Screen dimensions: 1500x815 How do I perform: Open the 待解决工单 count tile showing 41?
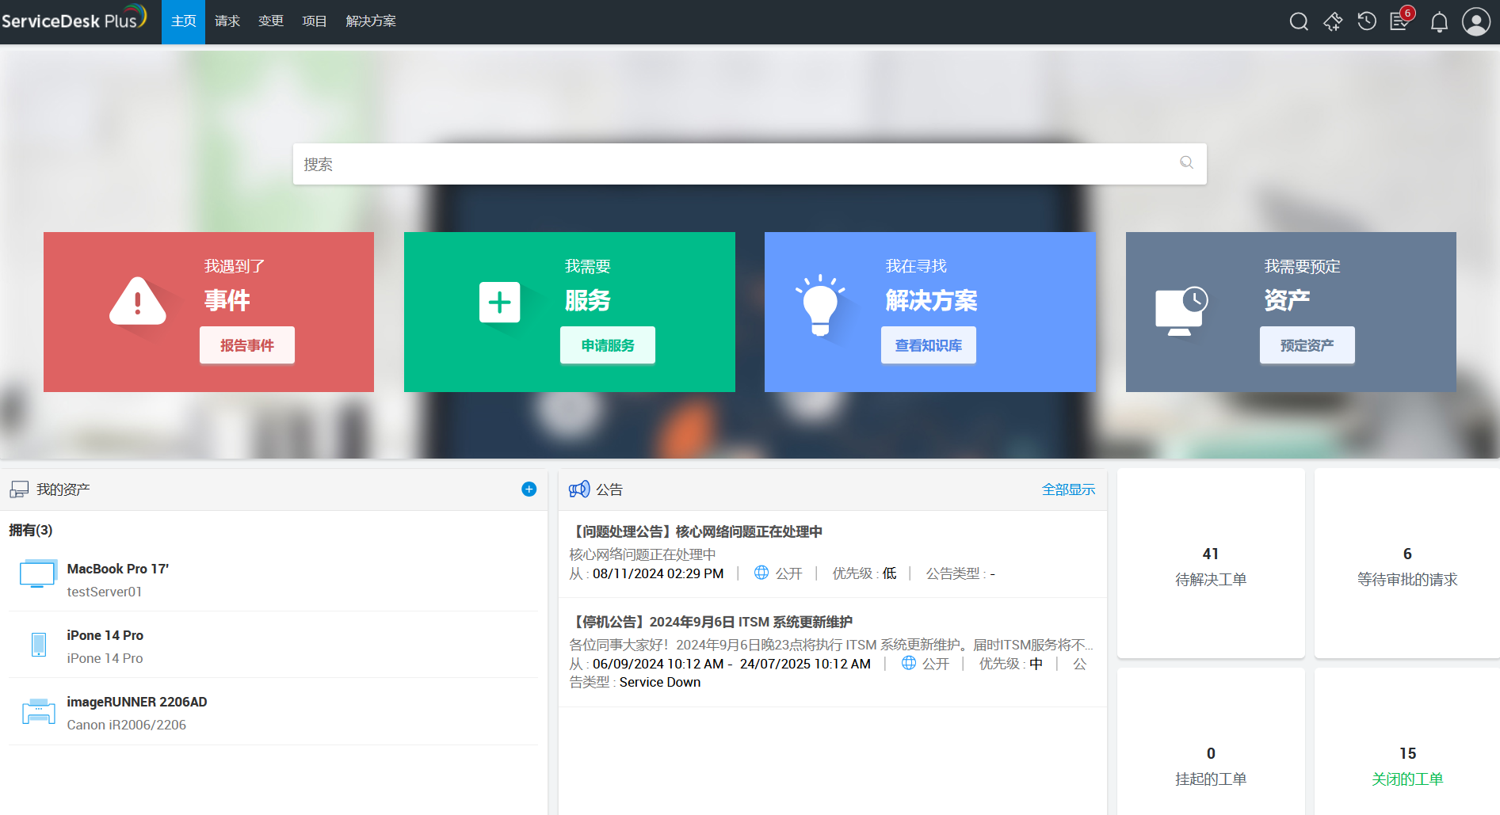click(x=1211, y=563)
